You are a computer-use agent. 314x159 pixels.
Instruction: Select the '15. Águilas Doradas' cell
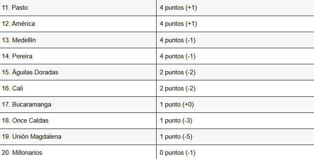78,72
